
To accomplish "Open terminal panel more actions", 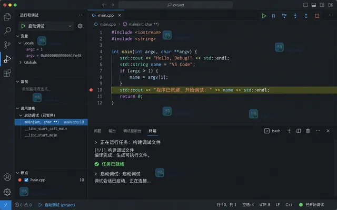I will point(318,131).
